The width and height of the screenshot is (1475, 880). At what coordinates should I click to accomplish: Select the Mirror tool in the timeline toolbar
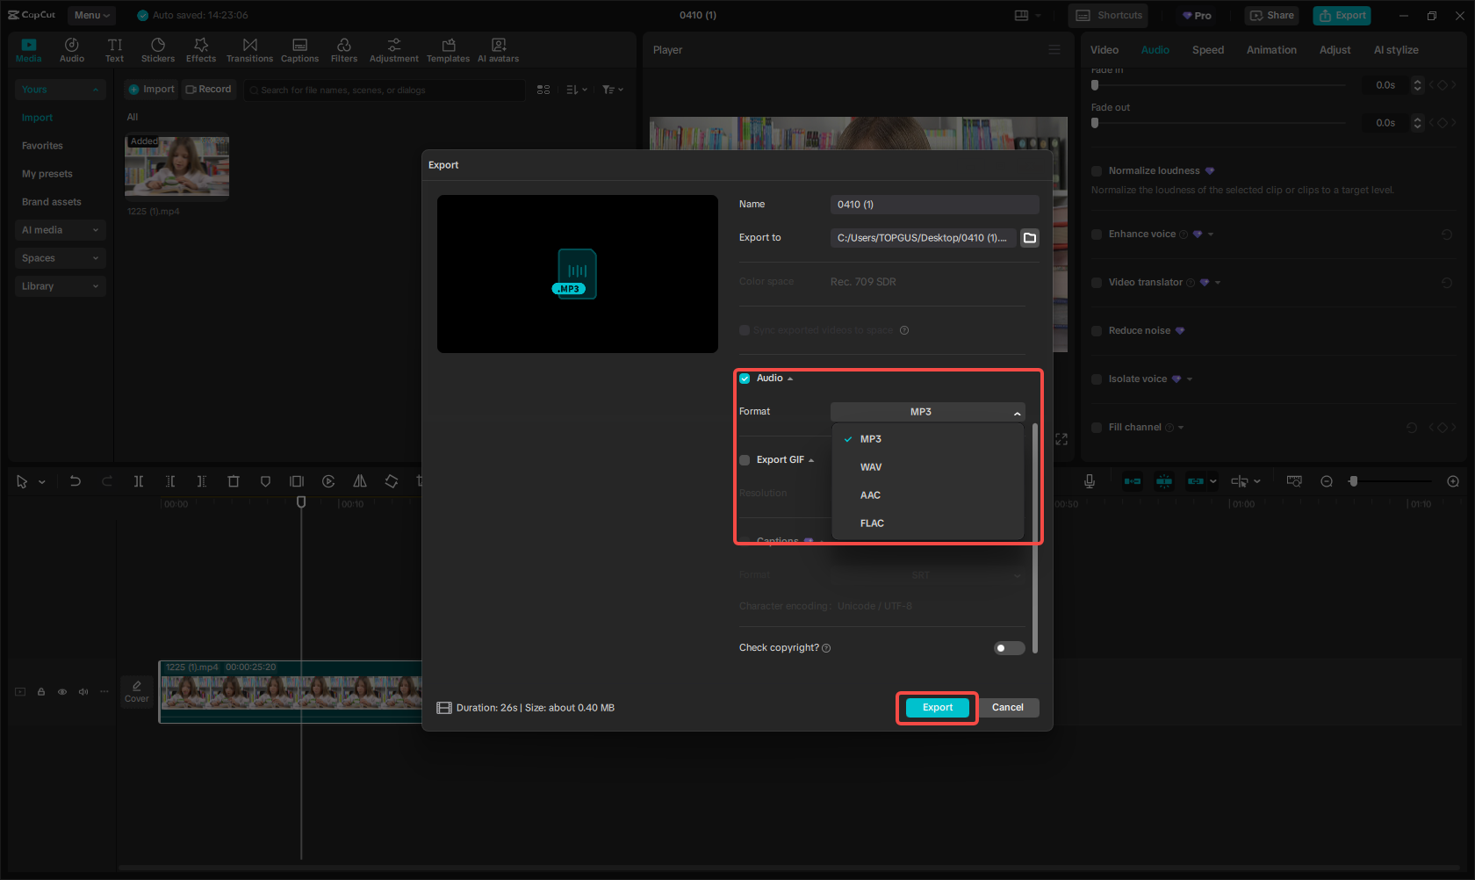(x=360, y=481)
